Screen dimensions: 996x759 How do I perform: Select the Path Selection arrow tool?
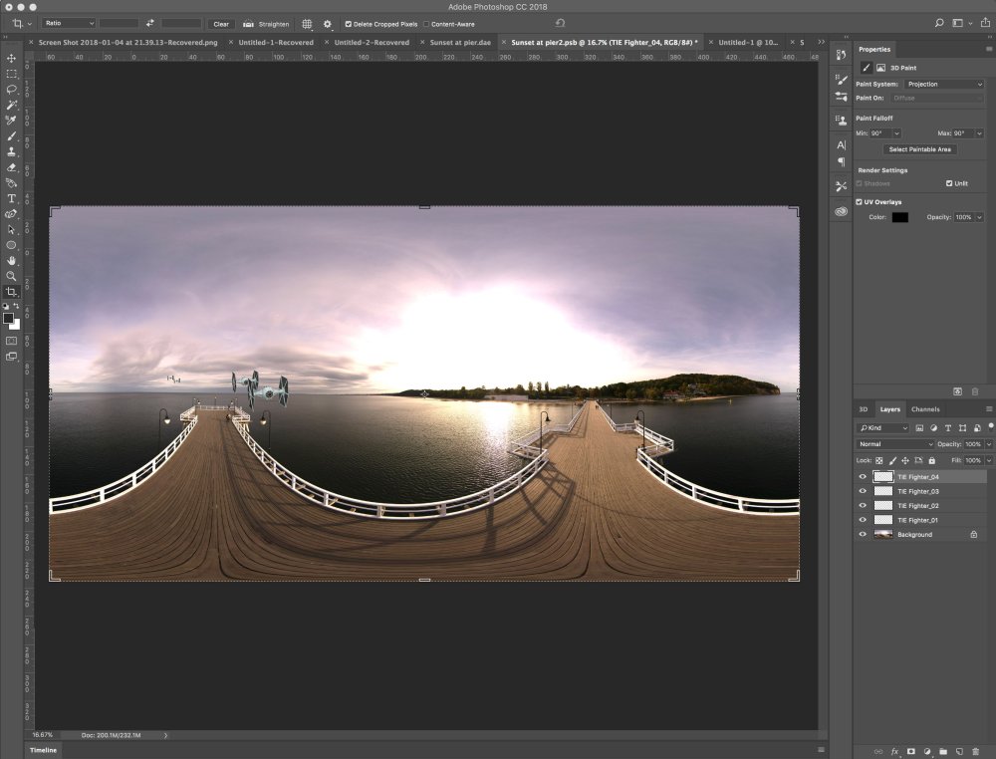pos(11,229)
